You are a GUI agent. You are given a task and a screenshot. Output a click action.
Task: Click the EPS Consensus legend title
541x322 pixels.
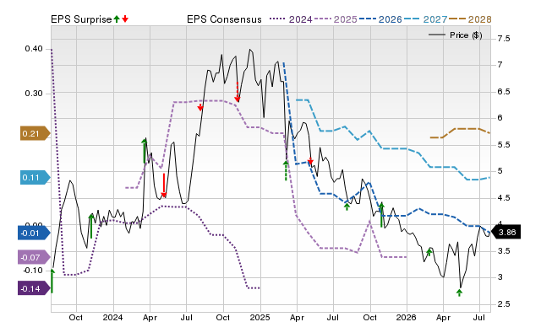coord(224,19)
